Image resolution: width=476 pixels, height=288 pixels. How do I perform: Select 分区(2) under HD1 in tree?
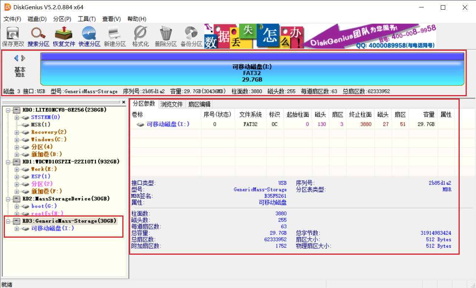(x=42, y=184)
